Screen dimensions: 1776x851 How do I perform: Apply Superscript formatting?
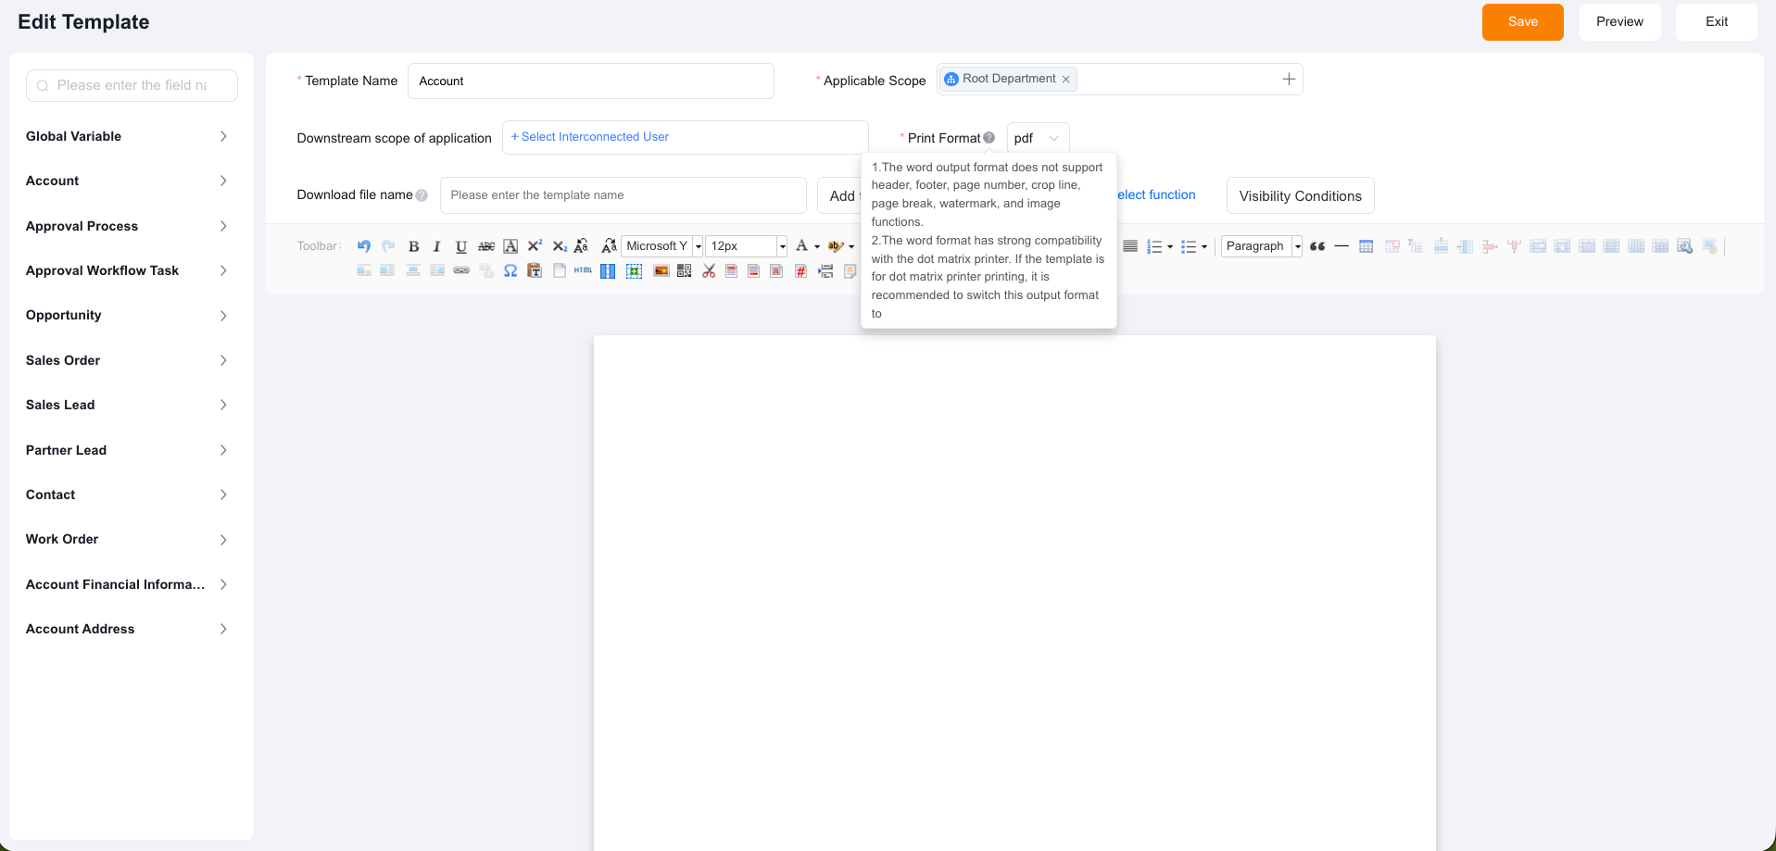535,246
